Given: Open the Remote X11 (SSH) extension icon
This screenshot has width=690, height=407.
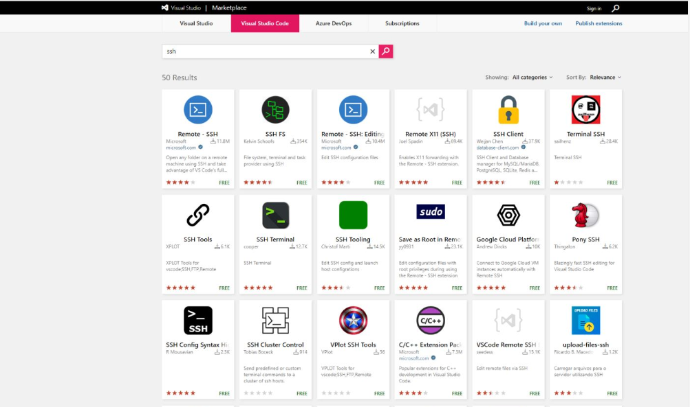Looking at the screenshot, I should [x=431, y=110].
